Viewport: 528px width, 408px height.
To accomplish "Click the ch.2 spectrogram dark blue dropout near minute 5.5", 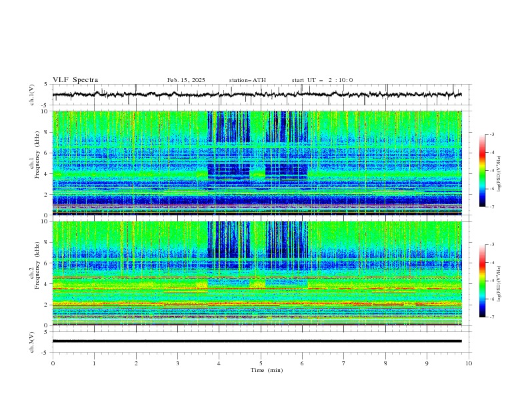I will [287, 240].
